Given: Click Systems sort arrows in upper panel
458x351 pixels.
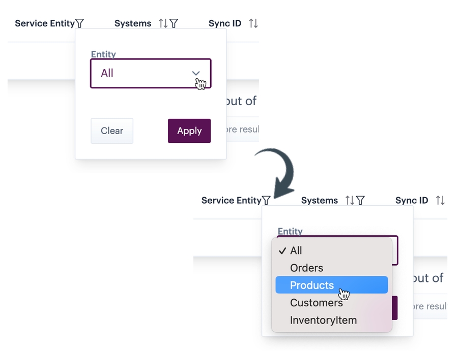Looking at the screenshot, I should pos(163,23).
